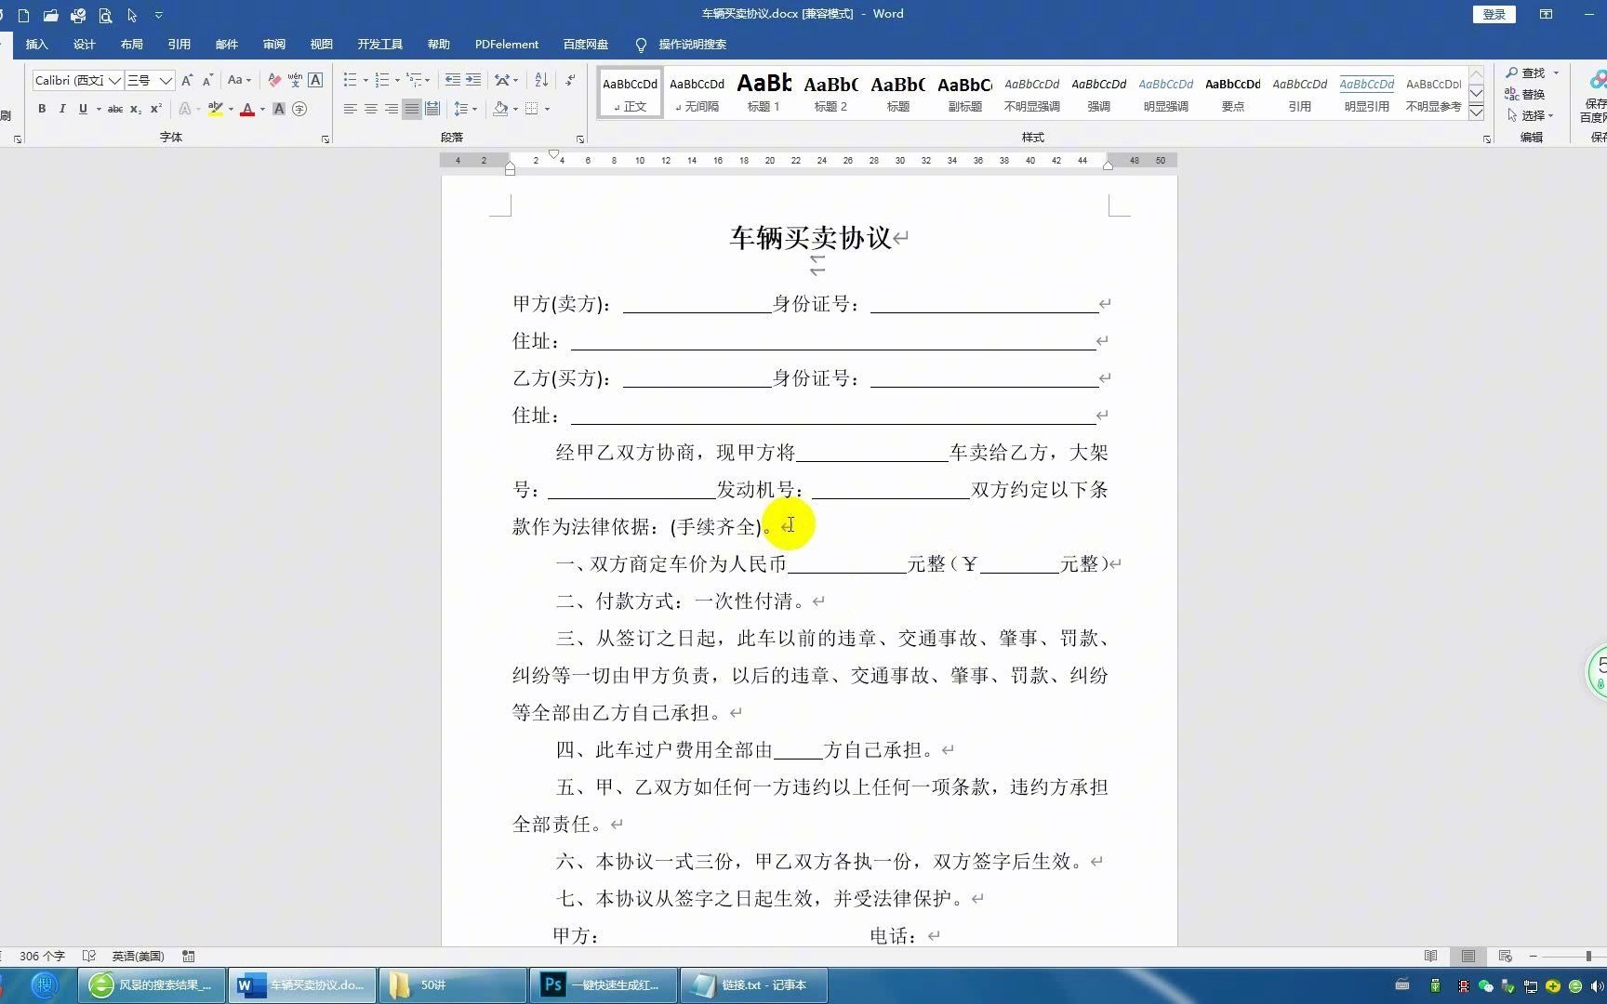Toggle show/hide paragraph marks
This screenshot has height=1004, width=1607.
570,80
